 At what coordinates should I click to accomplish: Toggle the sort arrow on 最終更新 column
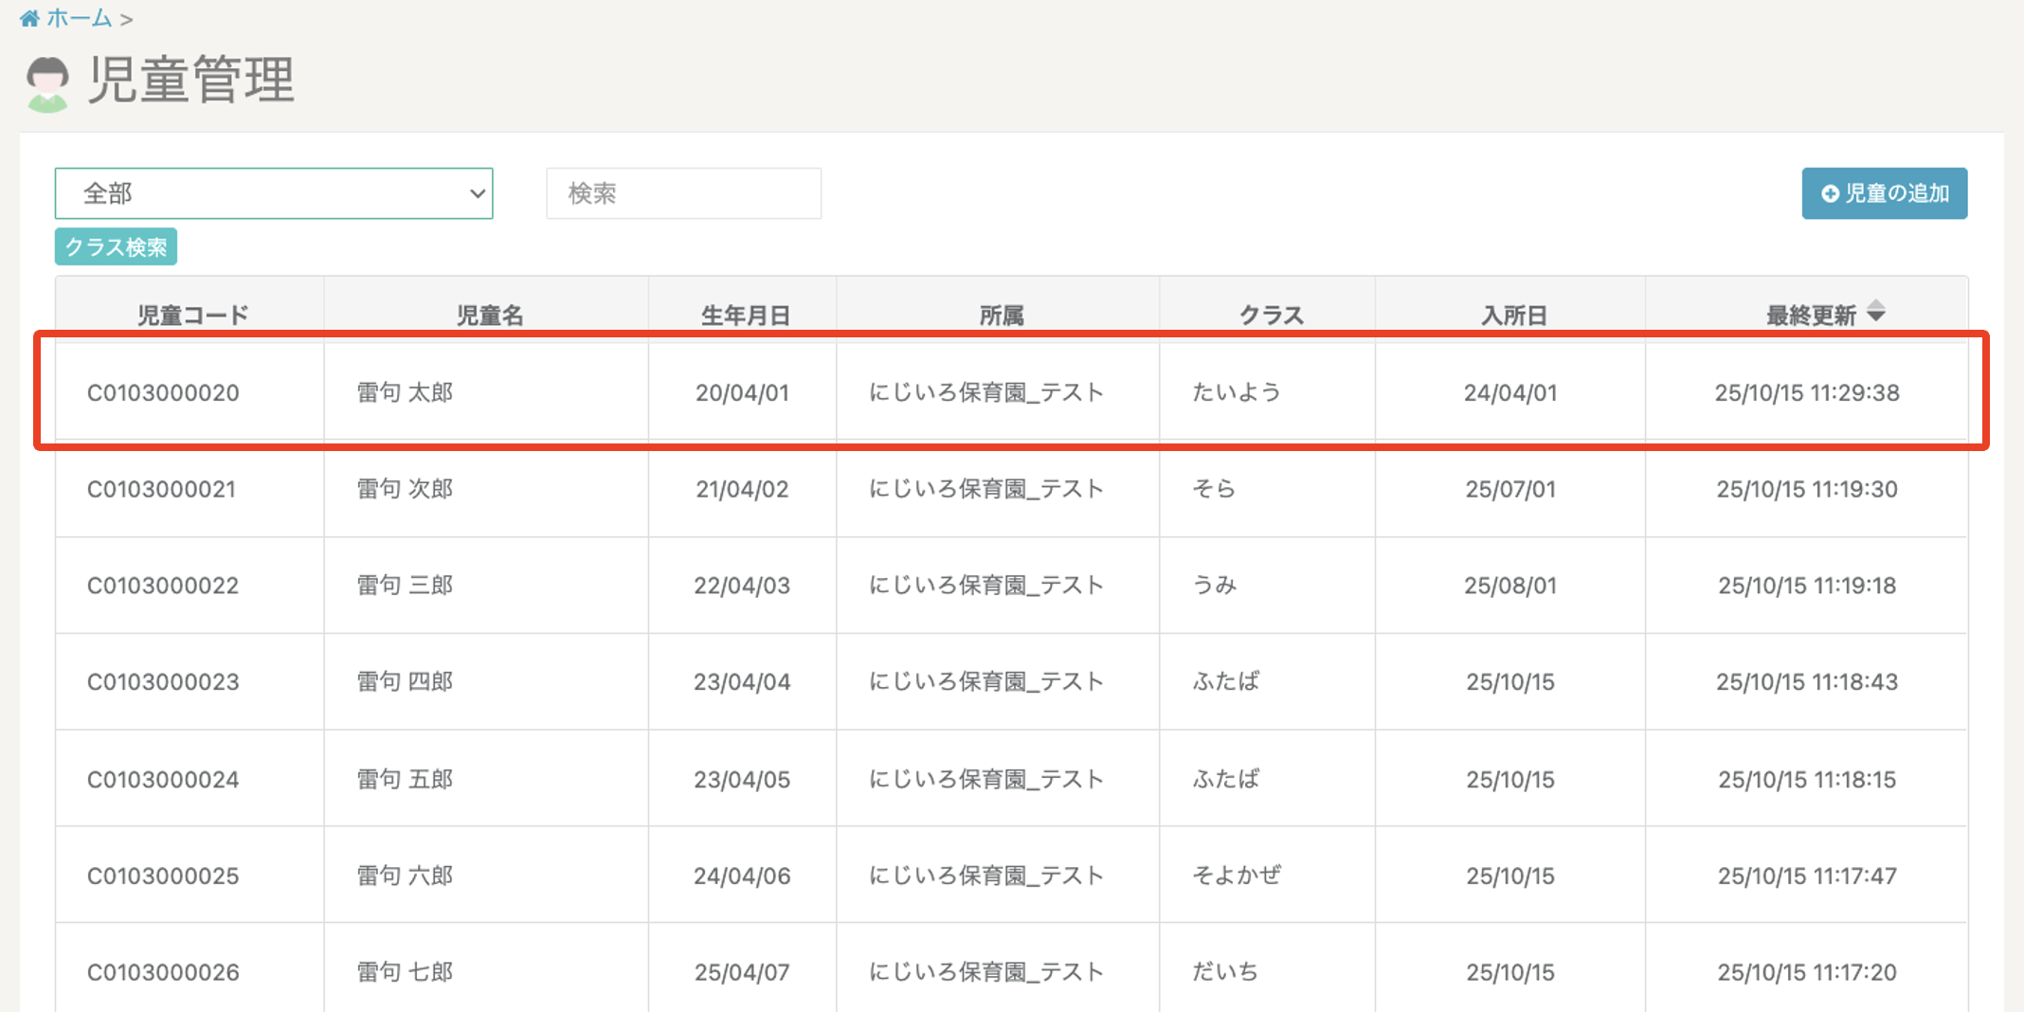[x=1875, y=312]
